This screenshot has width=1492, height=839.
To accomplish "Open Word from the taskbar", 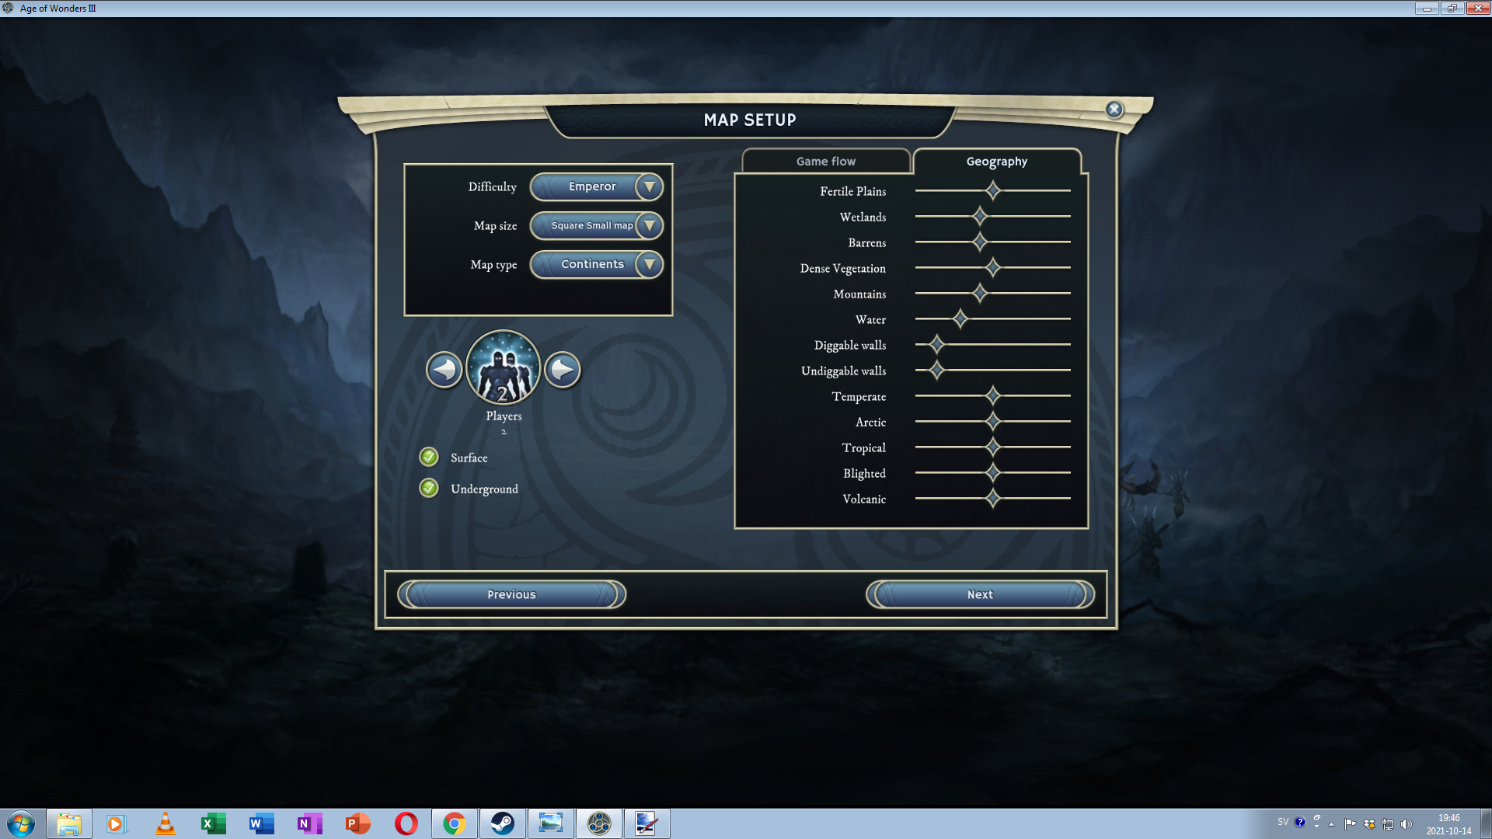I will pos(261,823).
